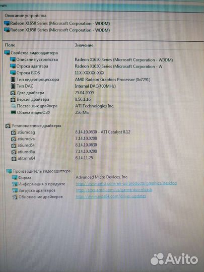Select the driver date 25.04.2009

coord(84,93)
